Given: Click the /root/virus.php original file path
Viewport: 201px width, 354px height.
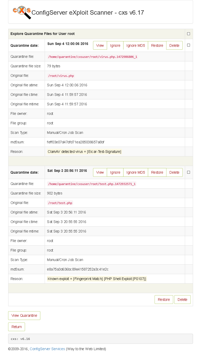Looking at the screenshot, I should [x=61, y=76].
